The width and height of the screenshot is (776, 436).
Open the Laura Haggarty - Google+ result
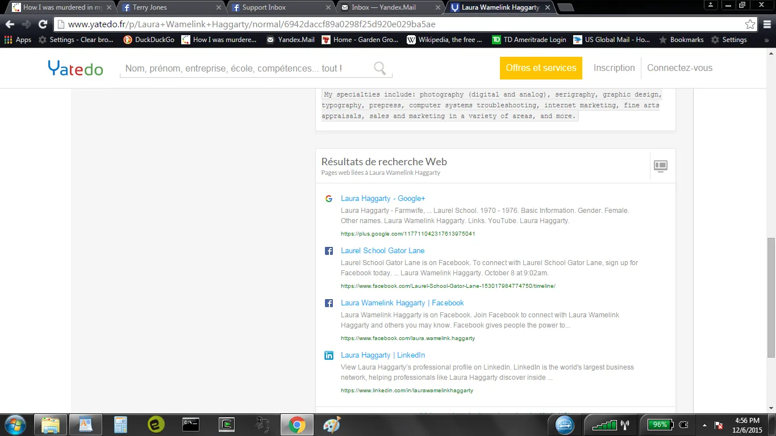click(383, 199)
